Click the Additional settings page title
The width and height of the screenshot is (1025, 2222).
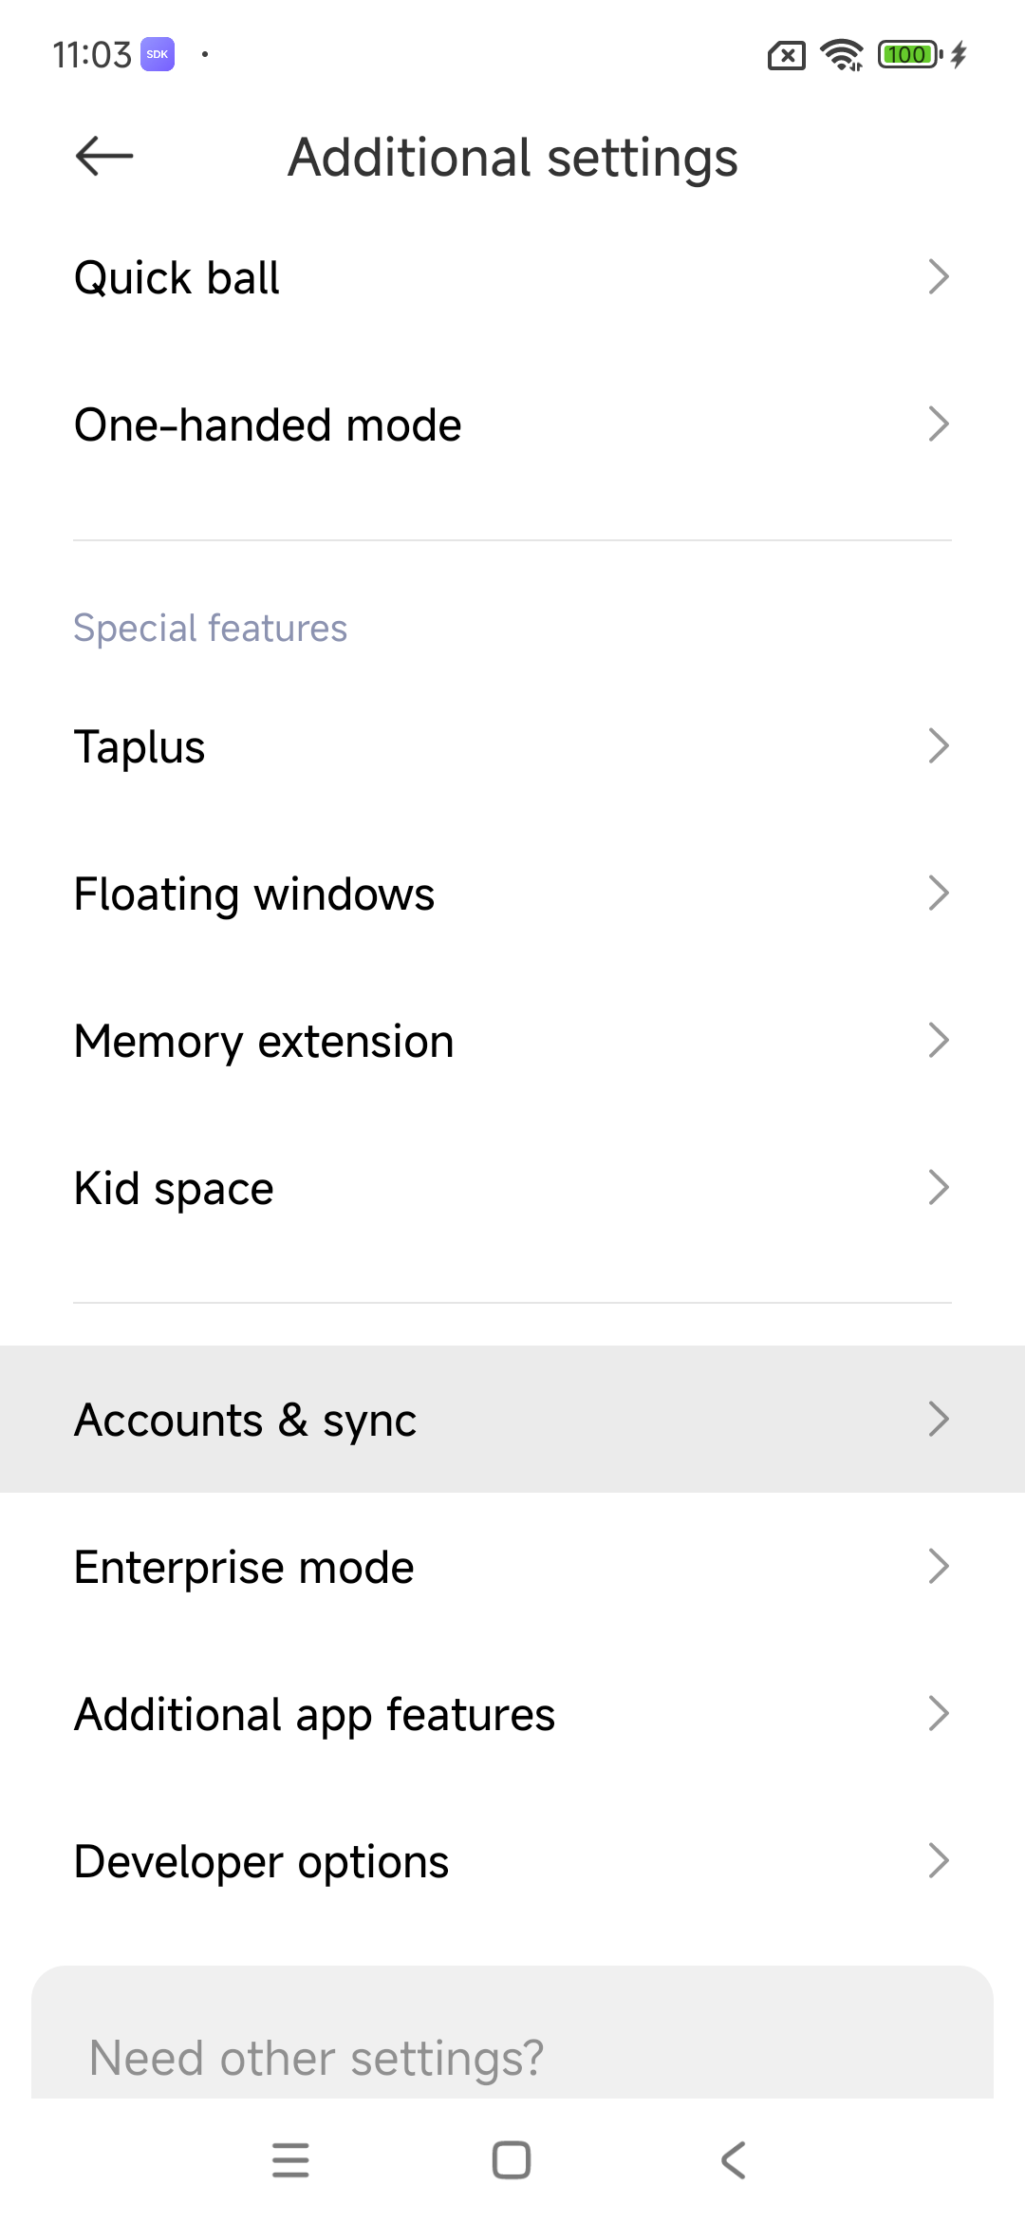[x=512, y=158]
